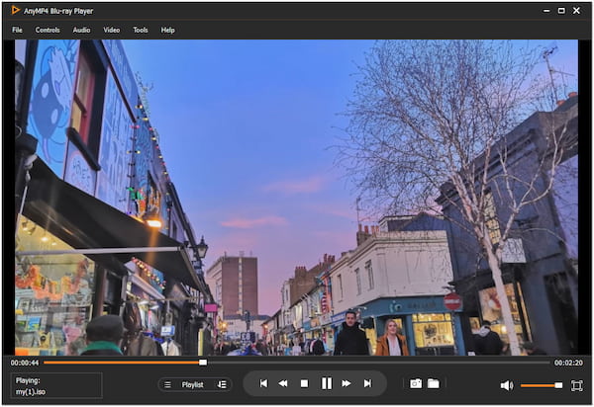Rewind the video

click(283, 383)
